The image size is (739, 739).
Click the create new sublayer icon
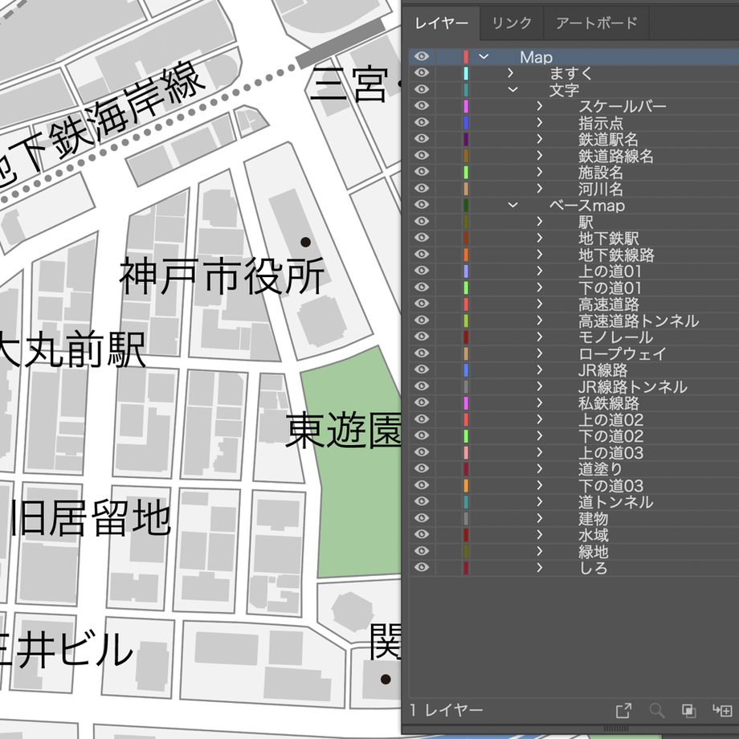[x=722, y=710]
